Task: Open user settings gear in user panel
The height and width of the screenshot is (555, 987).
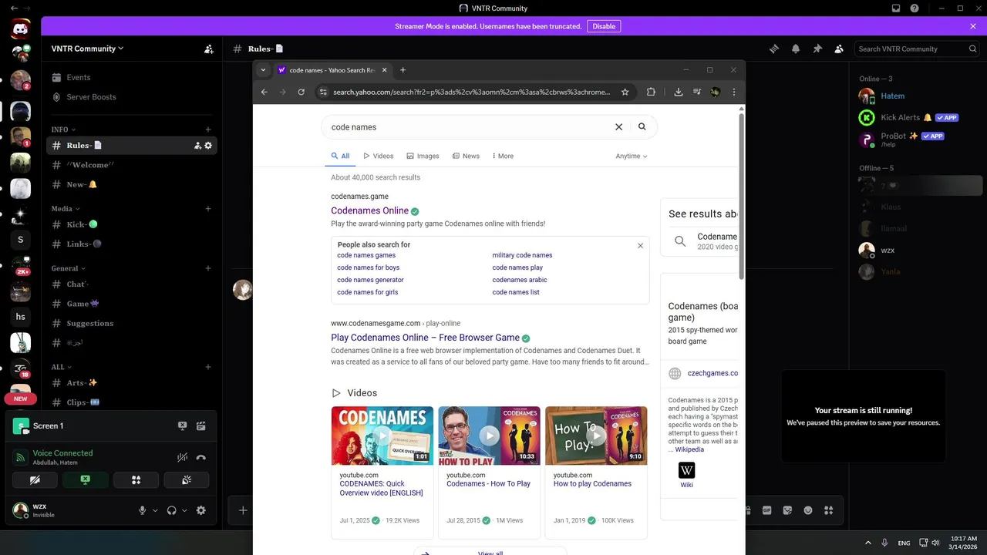Action: click(200, 510)
